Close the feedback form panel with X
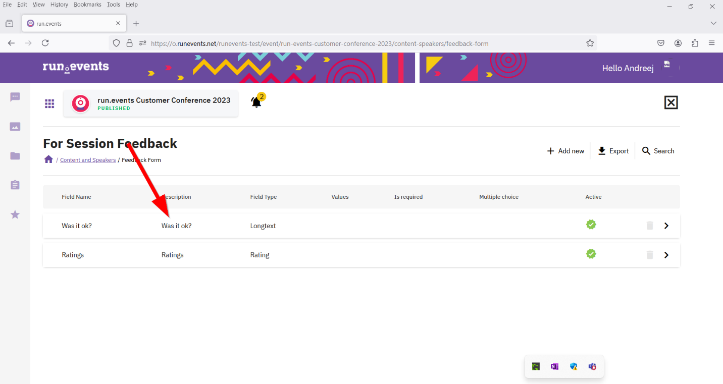The image size is (723, 384). click(670, 102)
